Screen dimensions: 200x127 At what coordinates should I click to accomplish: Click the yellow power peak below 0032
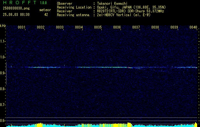pyautogui.click(x=40, y=124)
